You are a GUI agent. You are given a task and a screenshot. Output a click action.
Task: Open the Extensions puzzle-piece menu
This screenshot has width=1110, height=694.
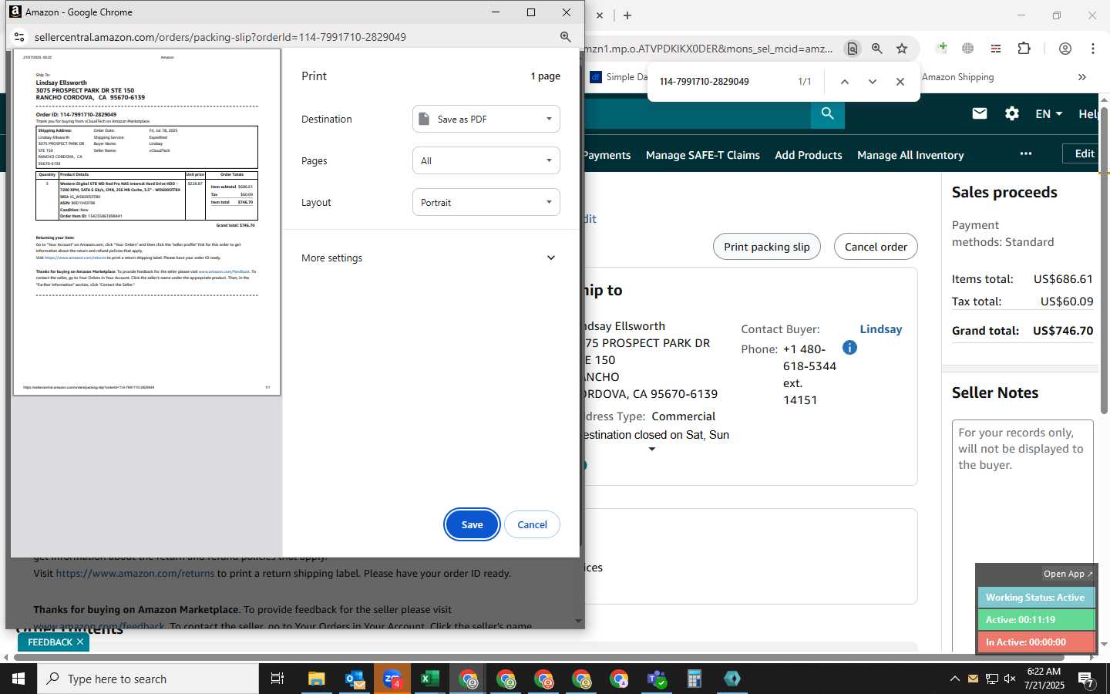coord(1024,48)
